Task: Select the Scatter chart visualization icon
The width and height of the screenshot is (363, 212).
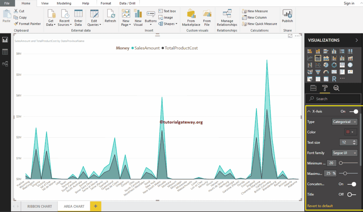Action: [318, 65]
